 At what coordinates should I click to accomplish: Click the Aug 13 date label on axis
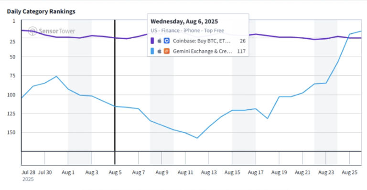pyautogui.click(x=209, y=172)
